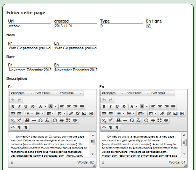The image size is (196, 170).
Task: Click the Fr editor resize handle
Action: 94,165
